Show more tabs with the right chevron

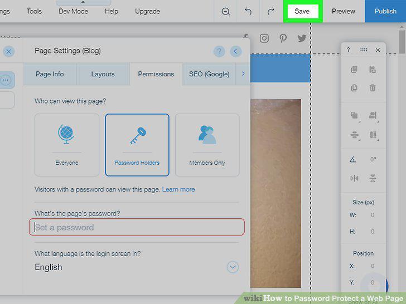[x=243, y=74]
